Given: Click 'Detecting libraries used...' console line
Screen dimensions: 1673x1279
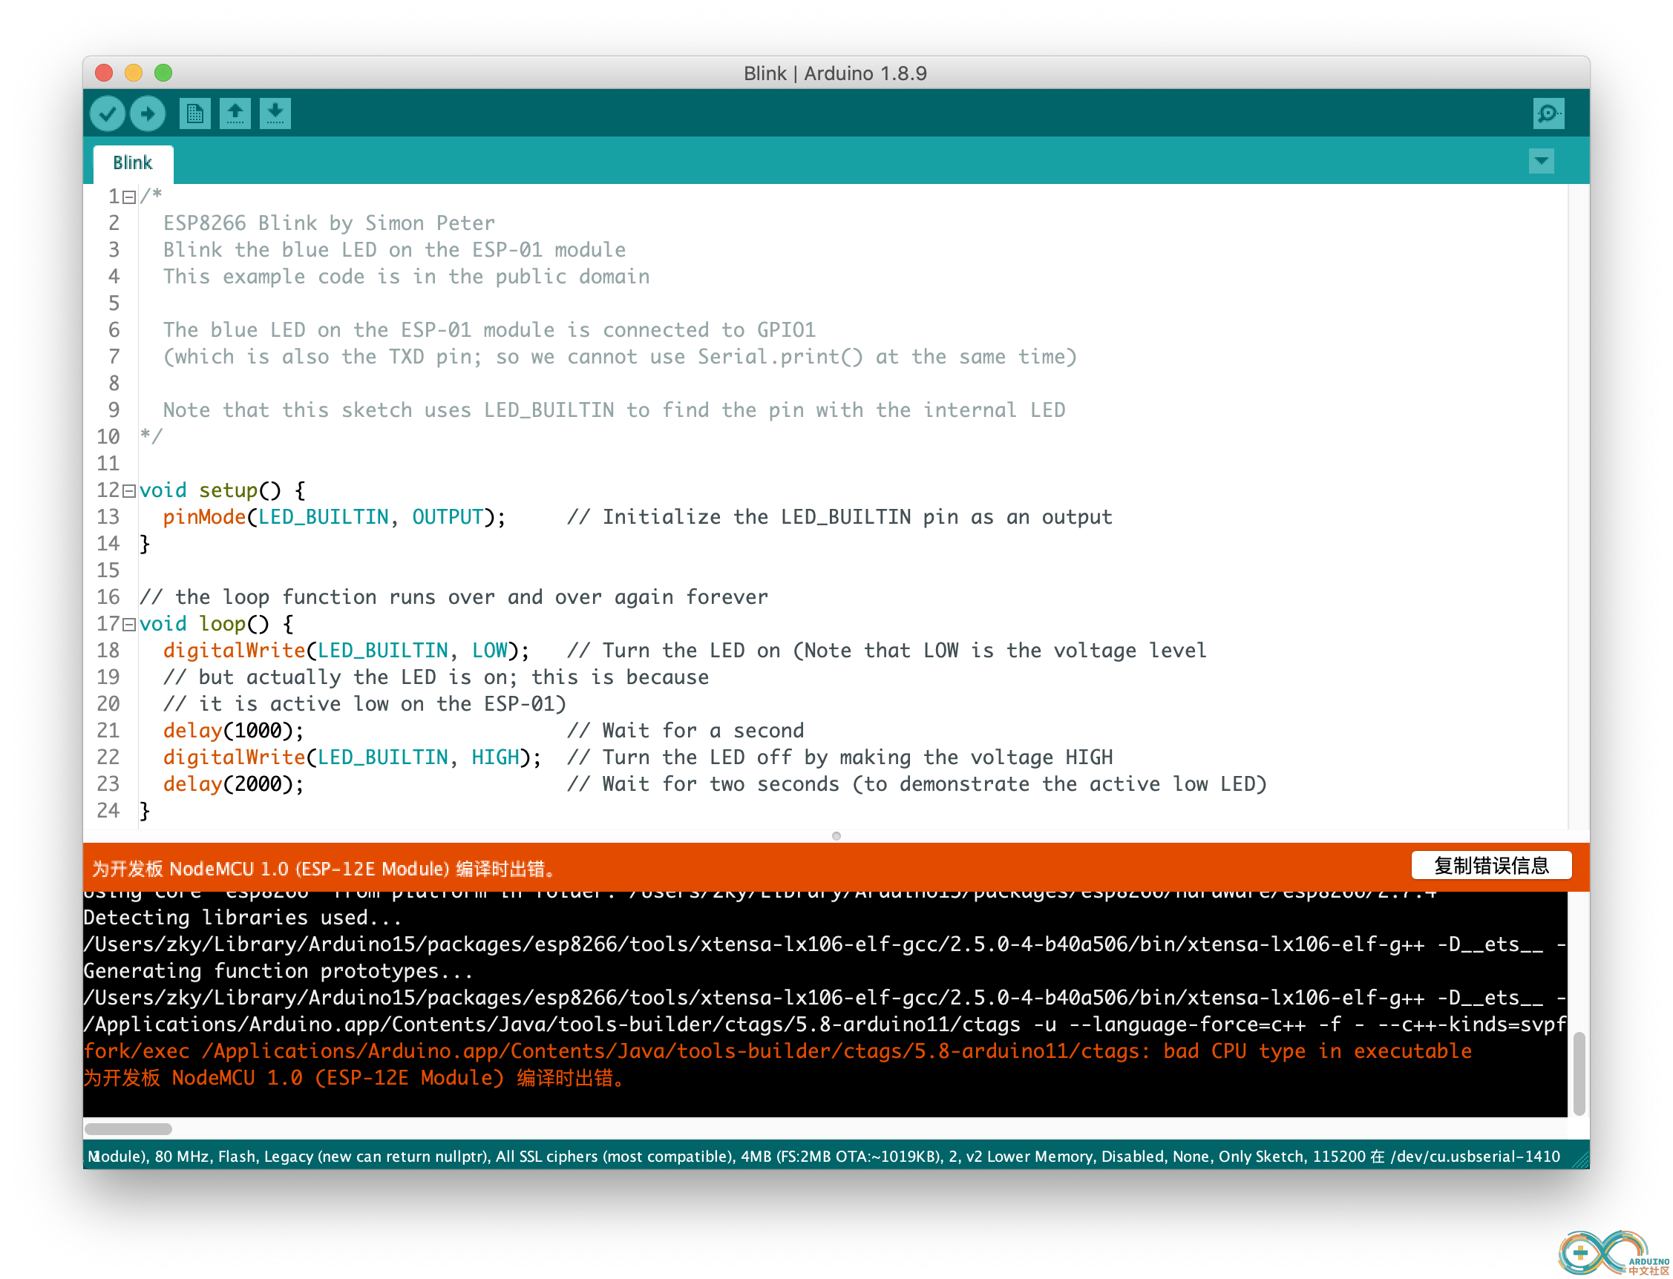Looking at the screenshot, I should [x=243, y=918].
